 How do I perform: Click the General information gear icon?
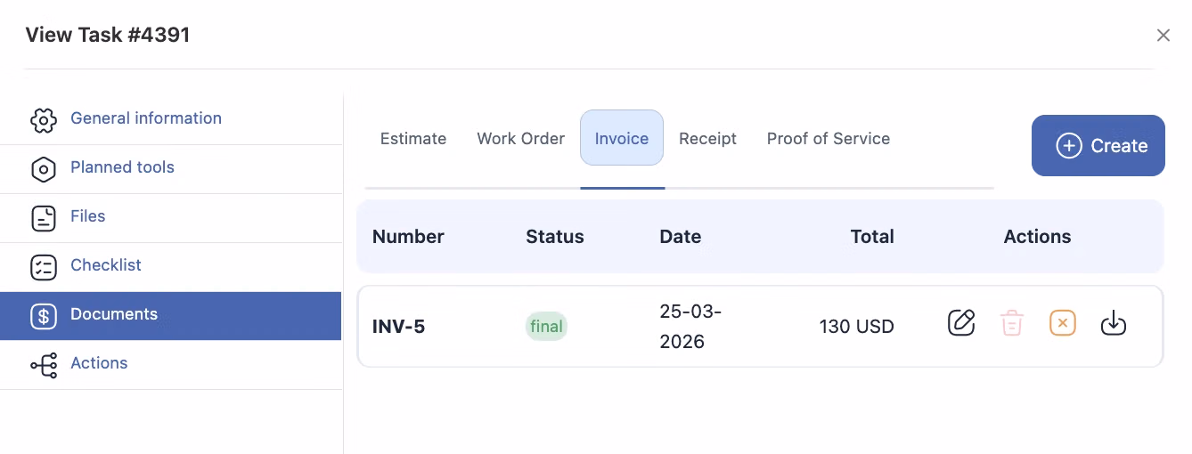click(44, 120)
